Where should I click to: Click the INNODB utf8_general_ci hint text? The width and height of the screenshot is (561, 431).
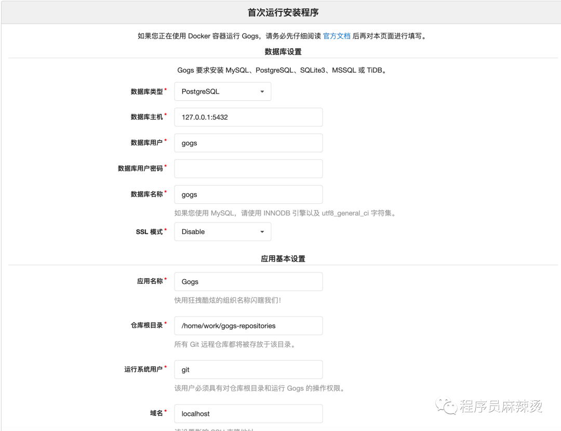(x=286, y=213)
